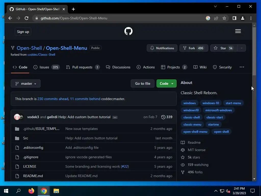Click the Go to file button
This screenshot has height=196, width=261.
(x=143, y=83)
